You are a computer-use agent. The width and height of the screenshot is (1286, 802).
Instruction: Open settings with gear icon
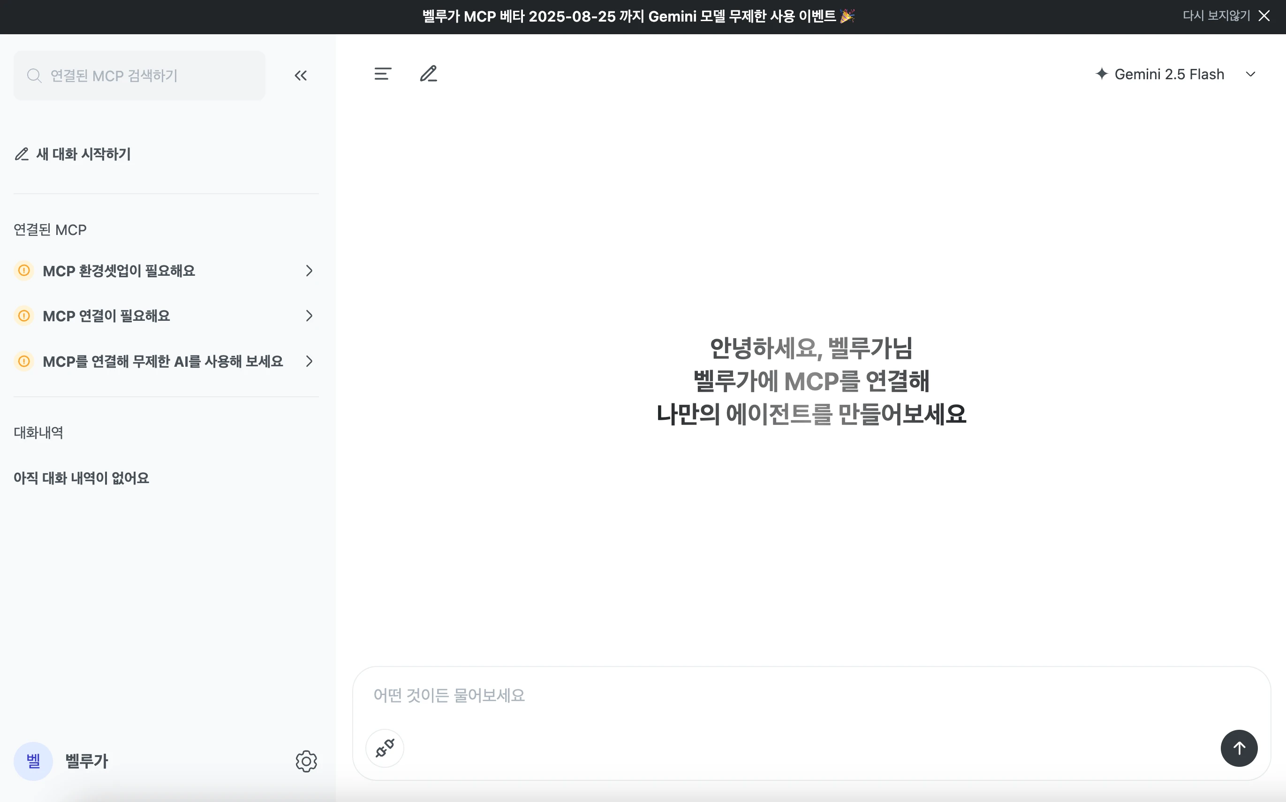(306, 761)
